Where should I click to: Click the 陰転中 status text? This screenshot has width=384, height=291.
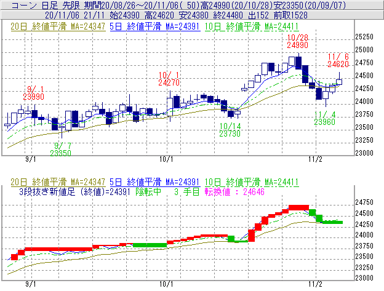click(x=148, y=191)
